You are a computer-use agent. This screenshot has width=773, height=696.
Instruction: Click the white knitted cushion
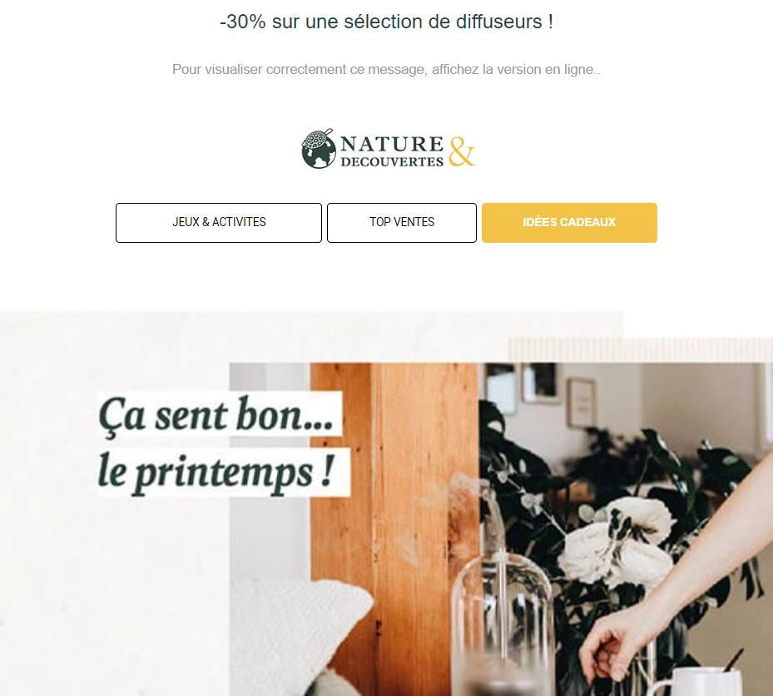(x=300, y=635)
